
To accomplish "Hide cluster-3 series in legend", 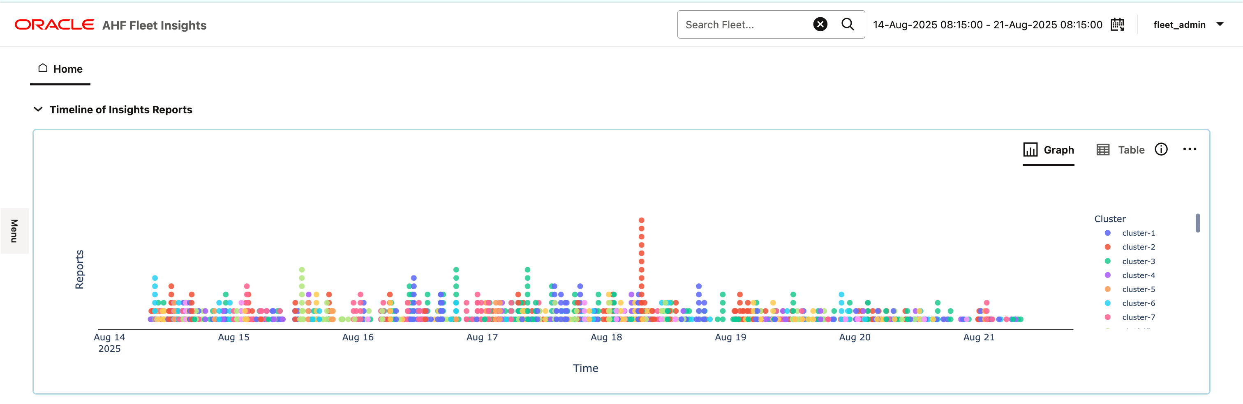I will (1138, 261).
